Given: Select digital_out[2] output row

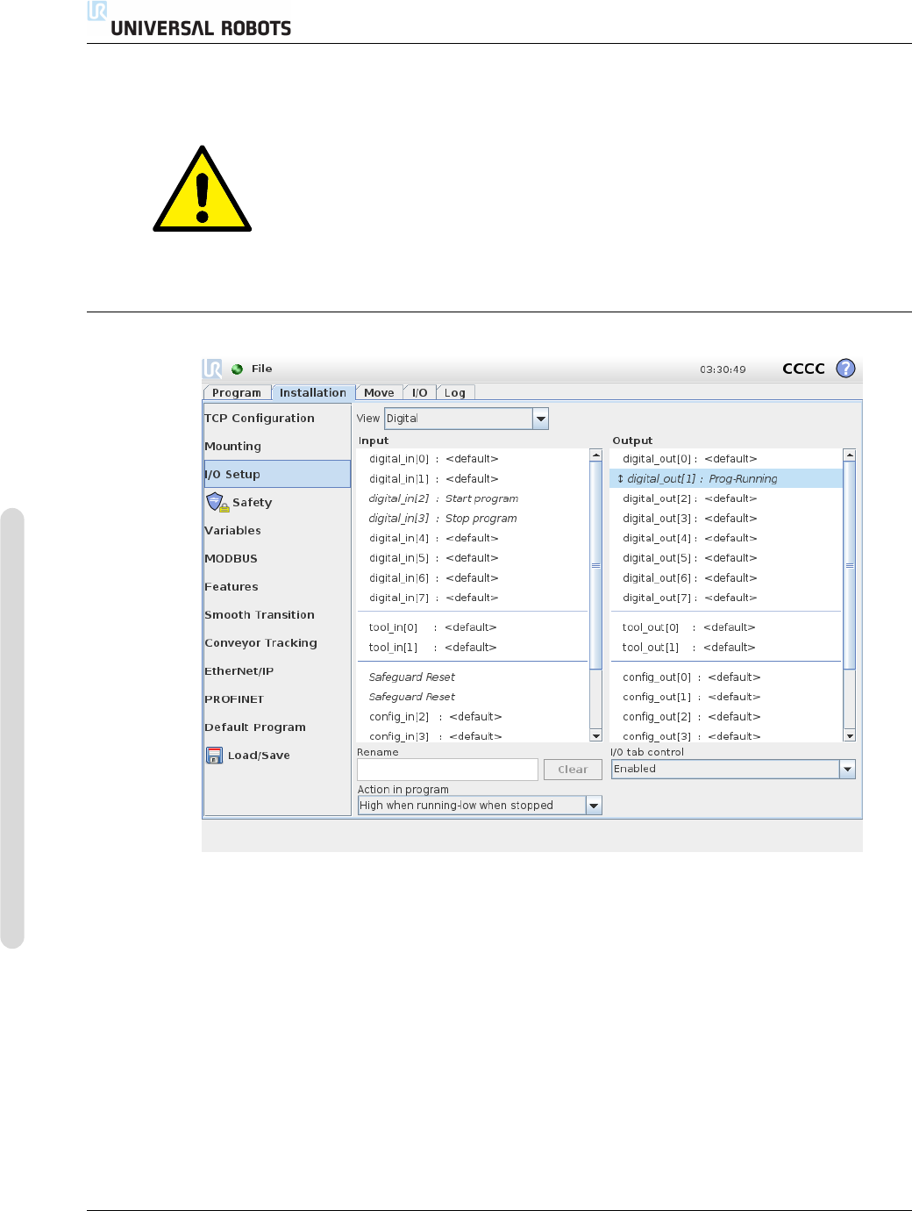Looking at the screenshot, I should [726, 498].
